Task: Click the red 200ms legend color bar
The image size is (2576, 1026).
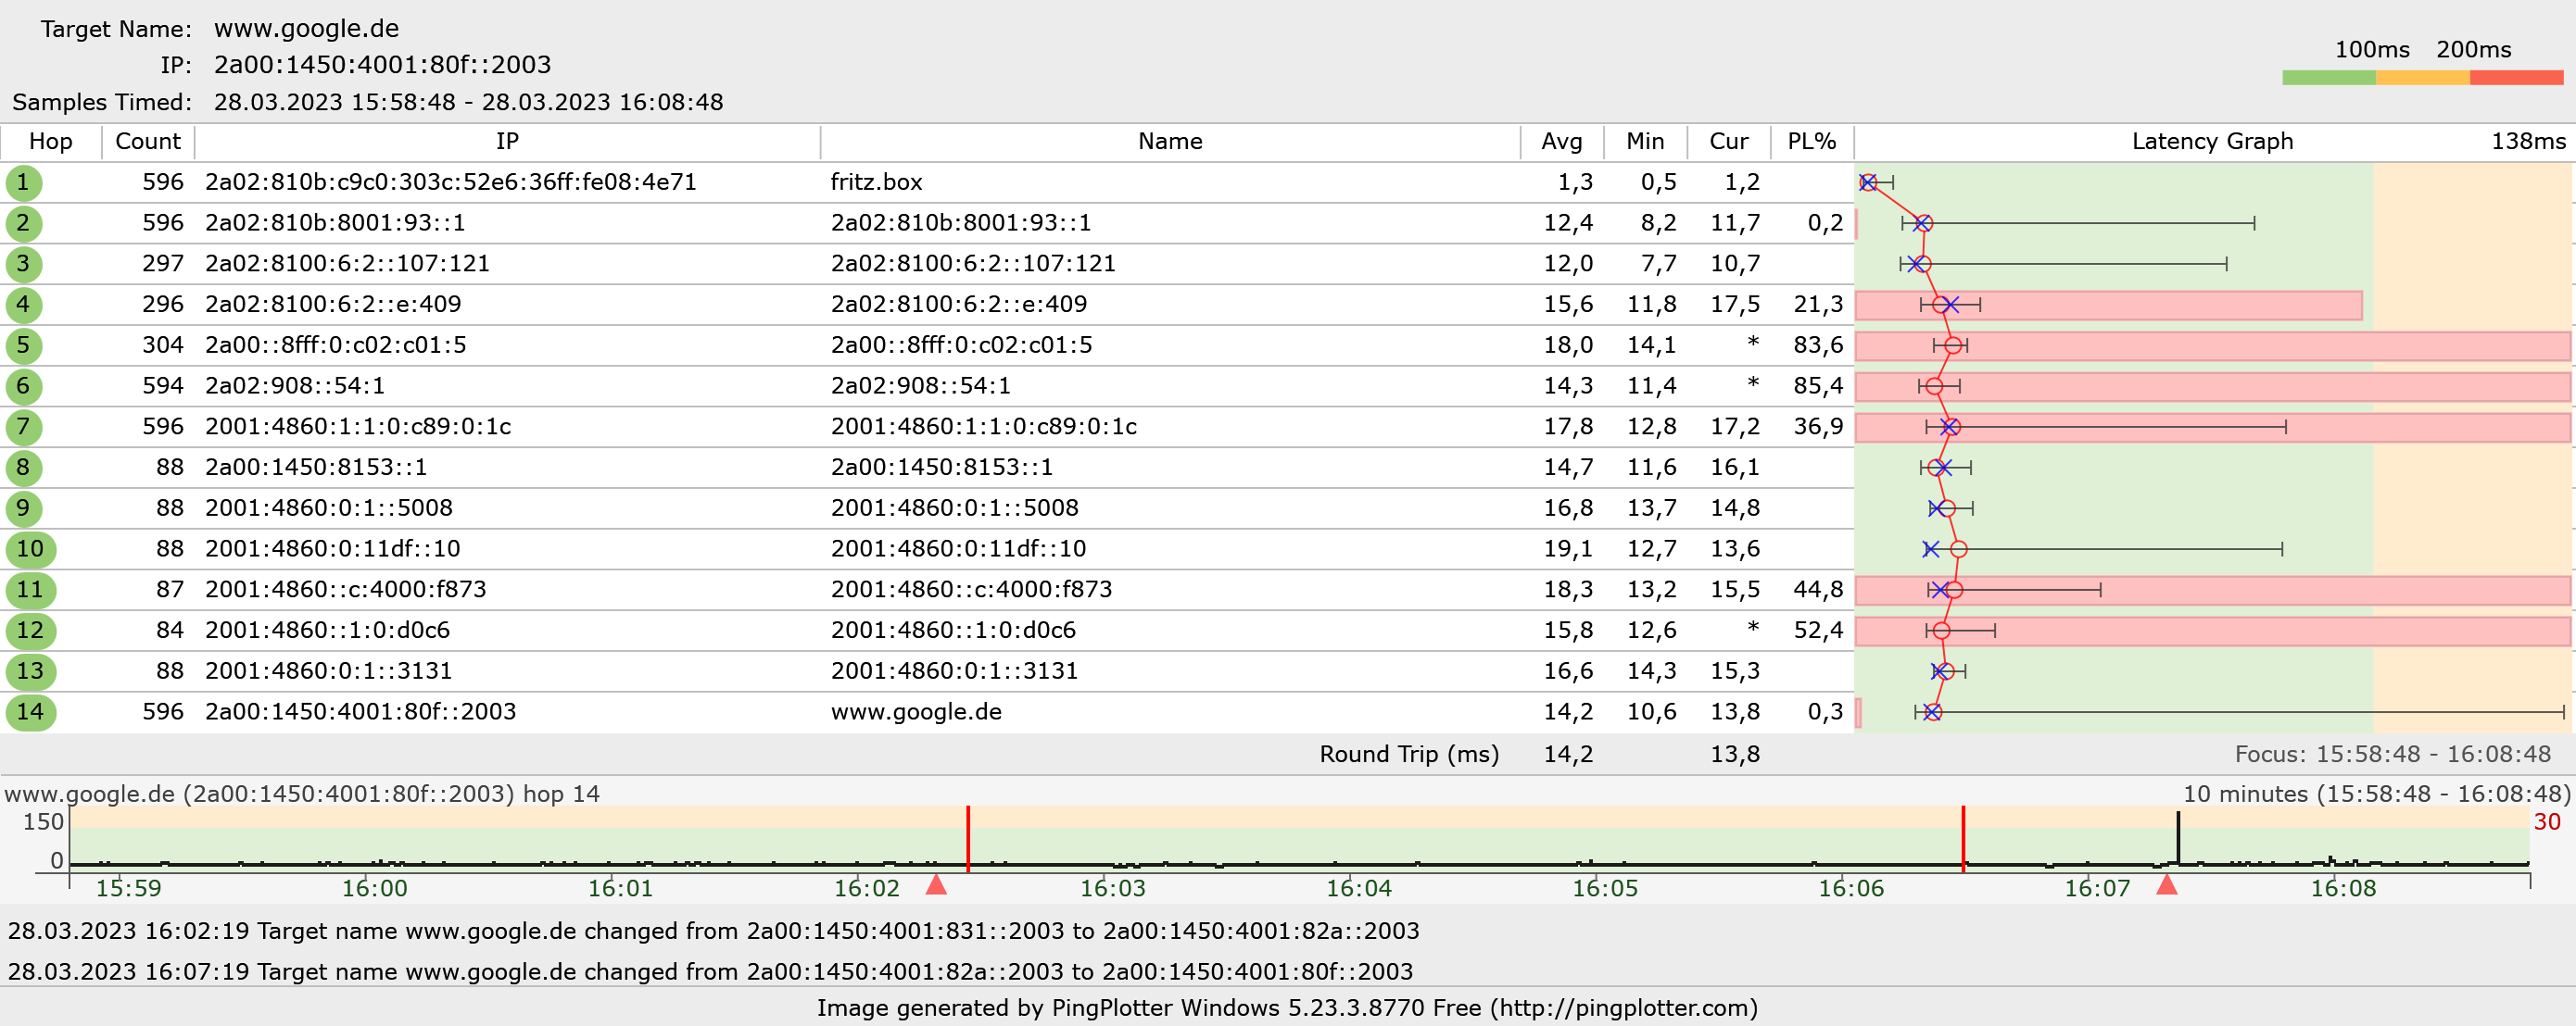Action: (x=2515, y=78)
